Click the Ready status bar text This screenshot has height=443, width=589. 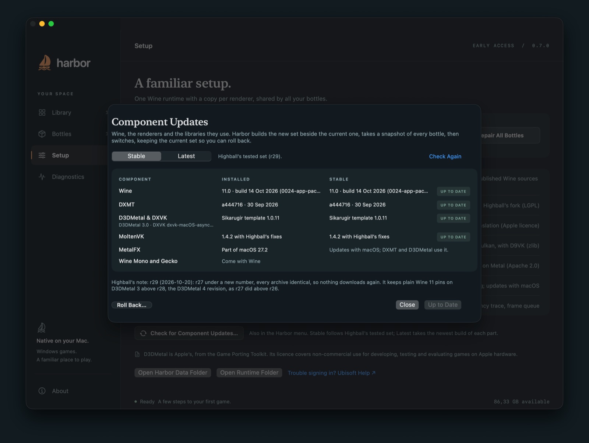coord(147,401)
